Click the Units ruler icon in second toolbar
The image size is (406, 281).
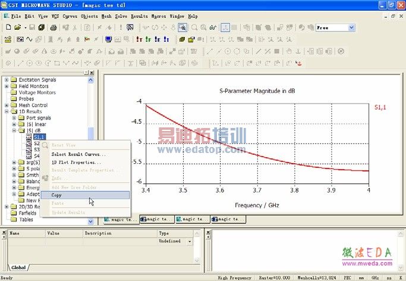(8, 39)
